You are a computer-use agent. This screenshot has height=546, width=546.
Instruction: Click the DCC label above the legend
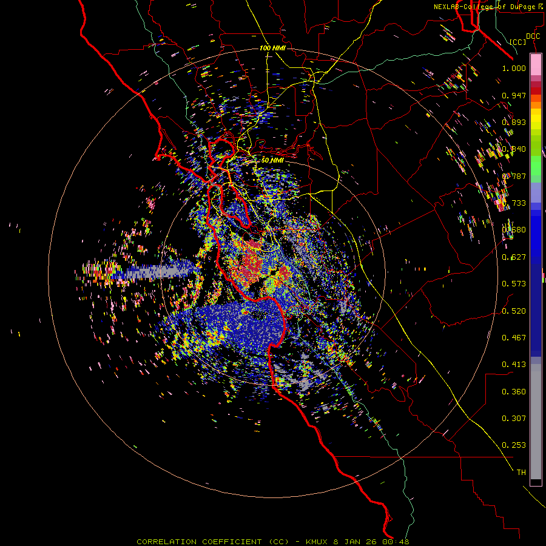point(533,36)
